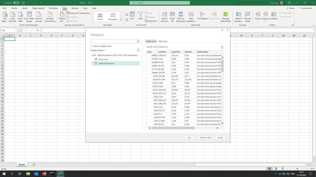Open the Comments pane

pyautogui.click(x=306, y=8)
